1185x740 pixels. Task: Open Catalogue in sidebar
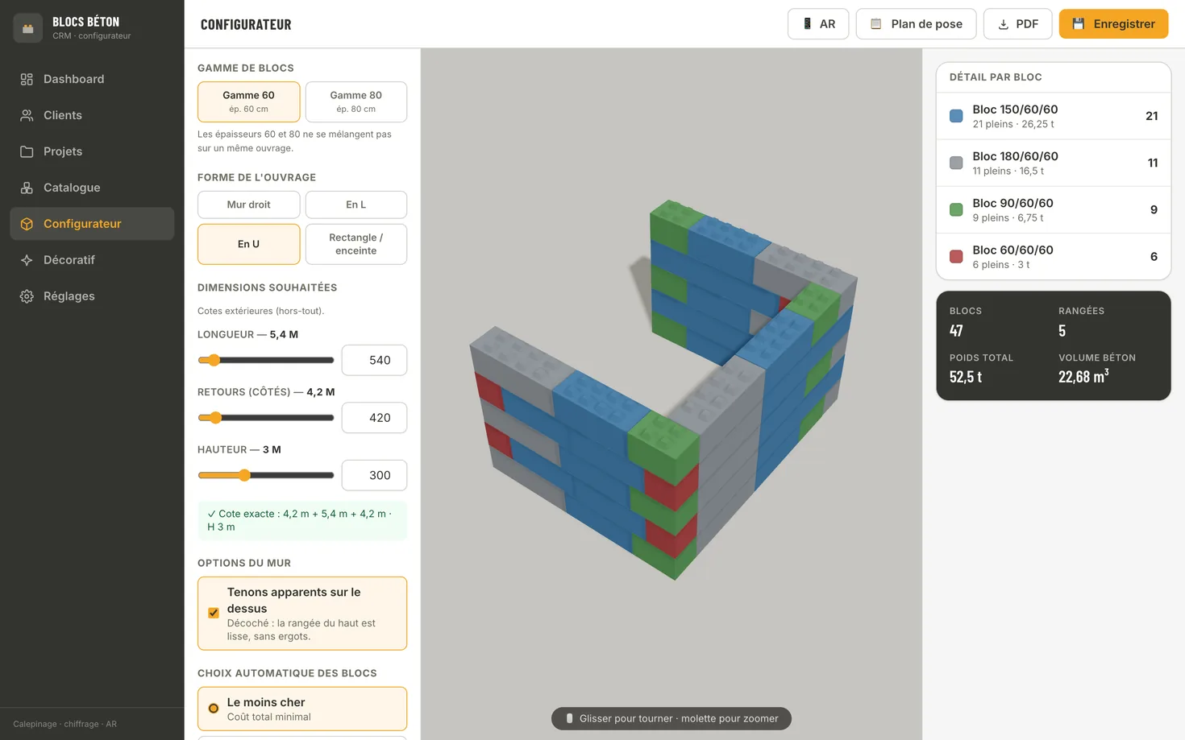[92, 188]
